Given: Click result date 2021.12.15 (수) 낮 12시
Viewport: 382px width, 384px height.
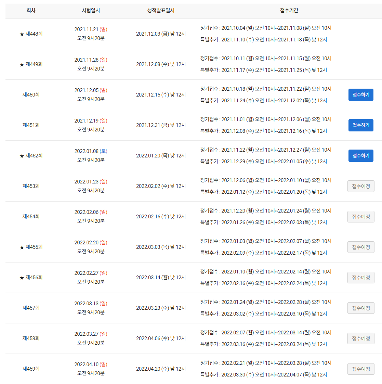Looking at the screenshot, I should (x=161, y=95).
